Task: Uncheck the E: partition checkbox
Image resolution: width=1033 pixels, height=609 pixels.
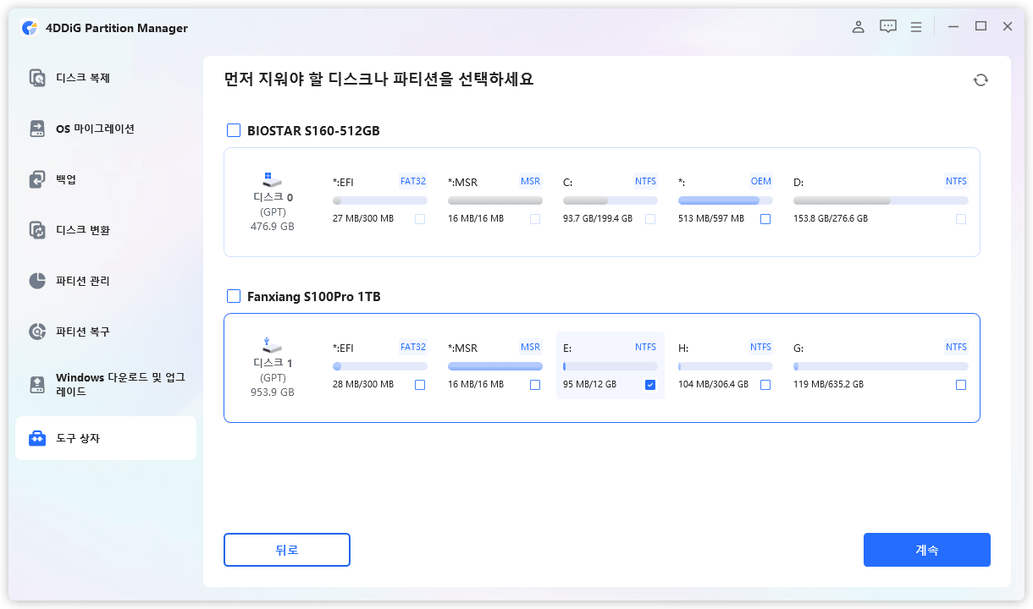Action: [650, 385]
